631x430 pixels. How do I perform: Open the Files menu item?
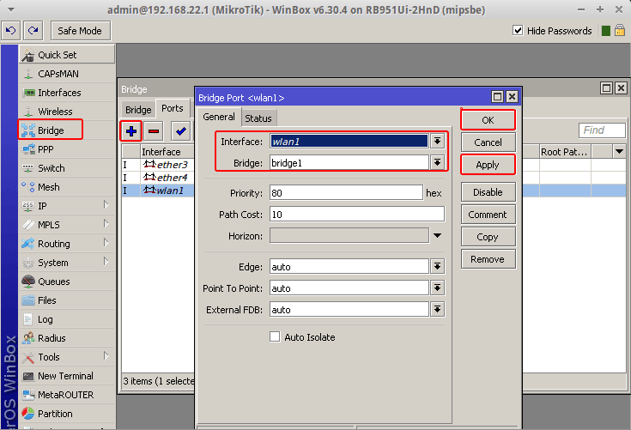67,300
